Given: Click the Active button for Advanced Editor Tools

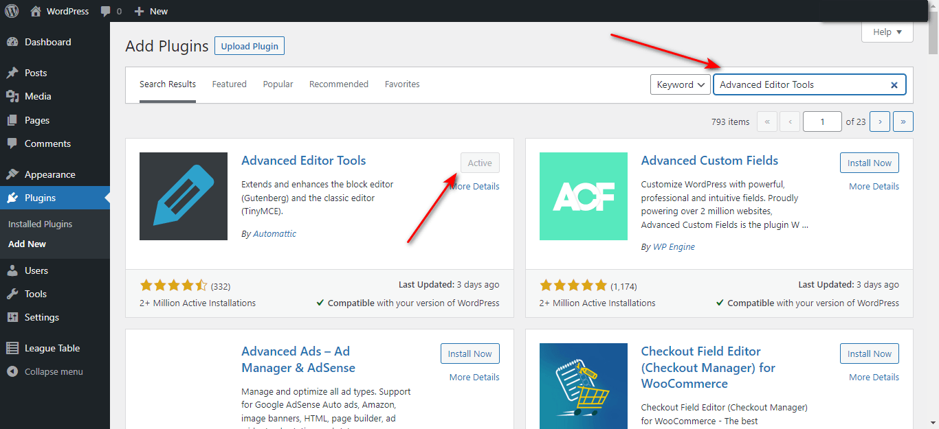Looking at the screenshot, I should pos(479,163).
